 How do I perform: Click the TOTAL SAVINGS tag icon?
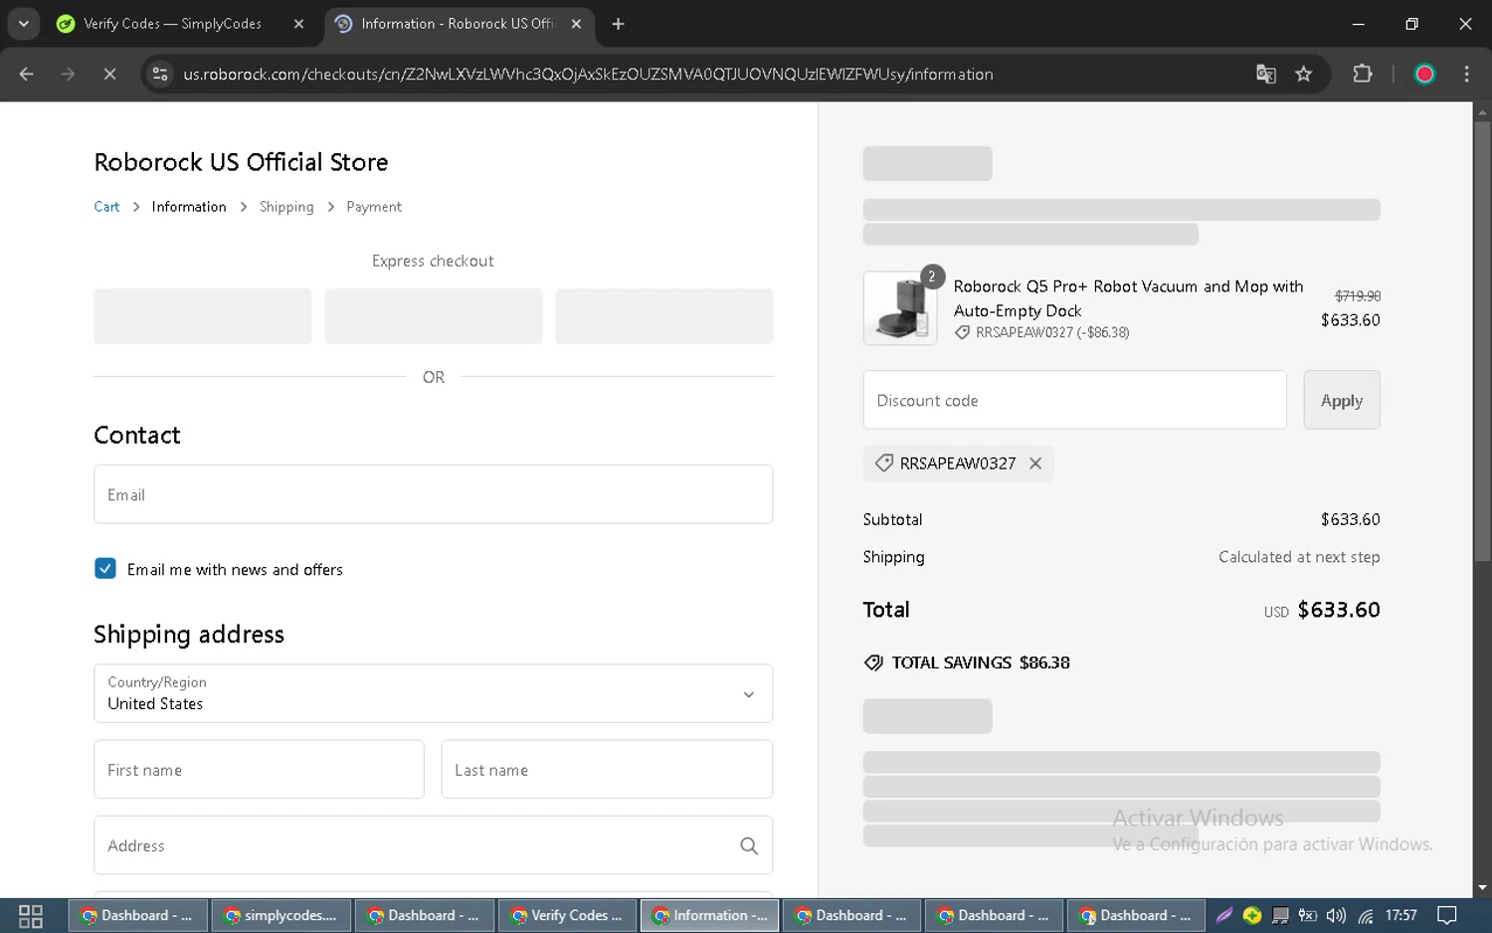(x=873, y=662)
